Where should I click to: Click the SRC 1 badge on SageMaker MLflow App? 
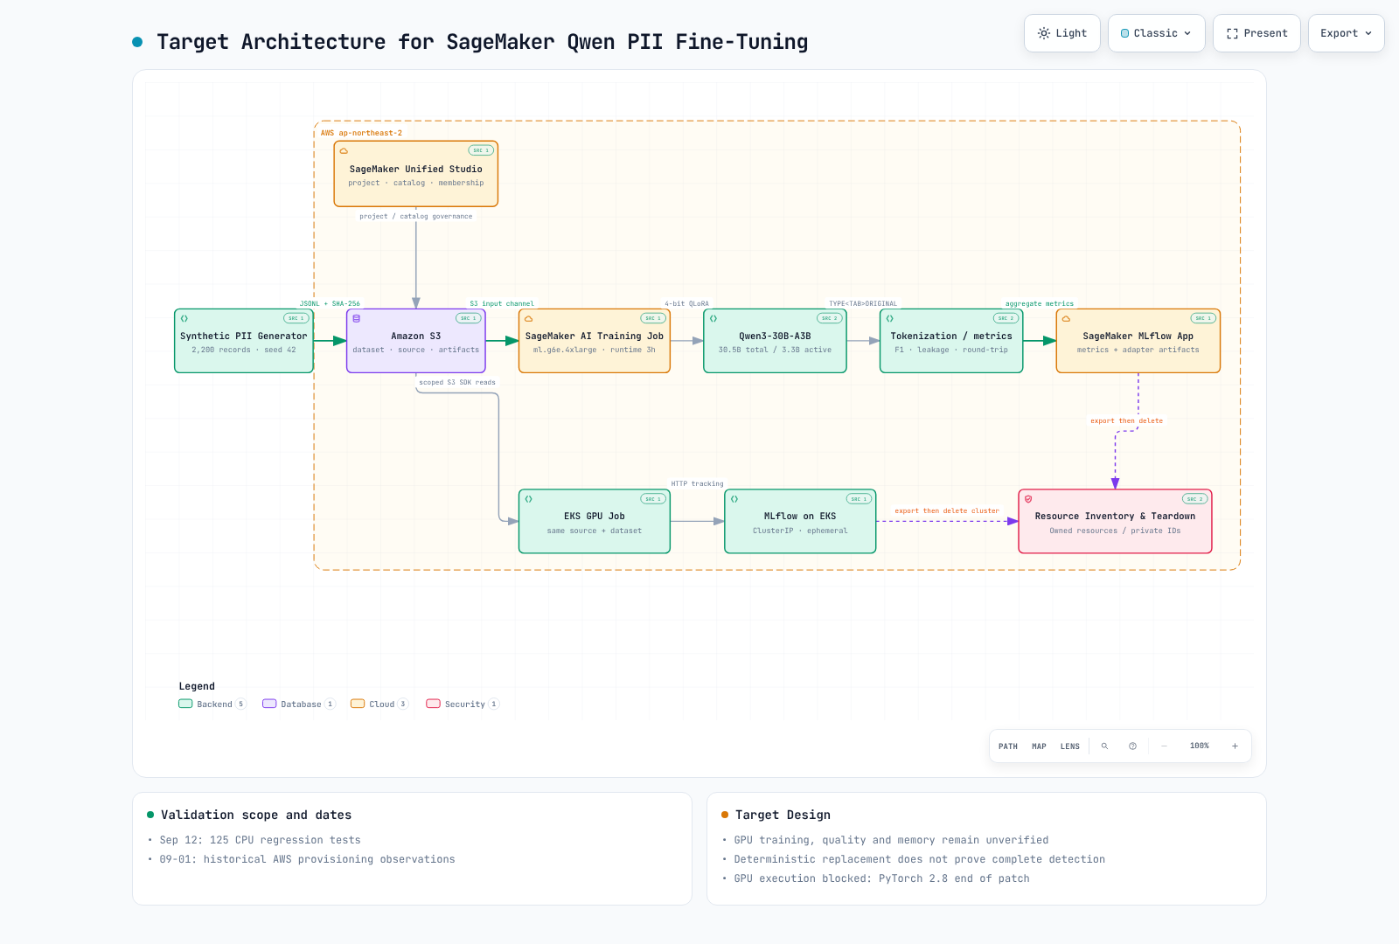pos(1204,318)
